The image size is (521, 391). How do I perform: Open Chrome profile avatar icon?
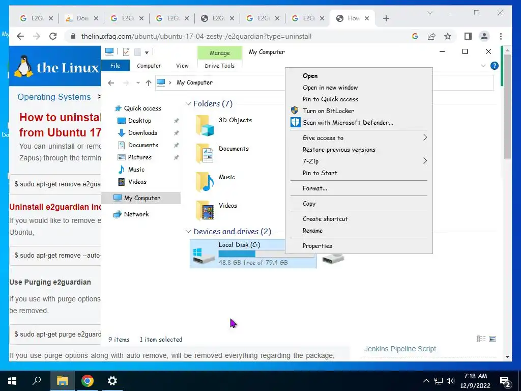tap(484, 36)
